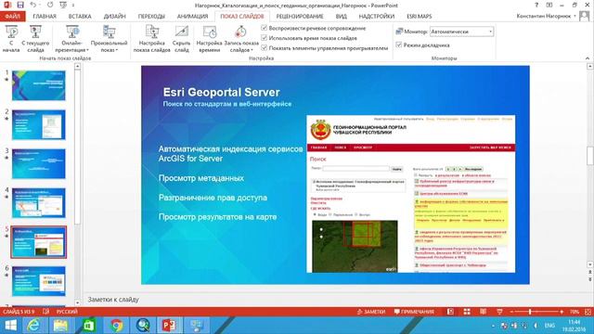
Task: Click bullet 'Разграничение прав доступа'
Action: click(x=213, y=198)
